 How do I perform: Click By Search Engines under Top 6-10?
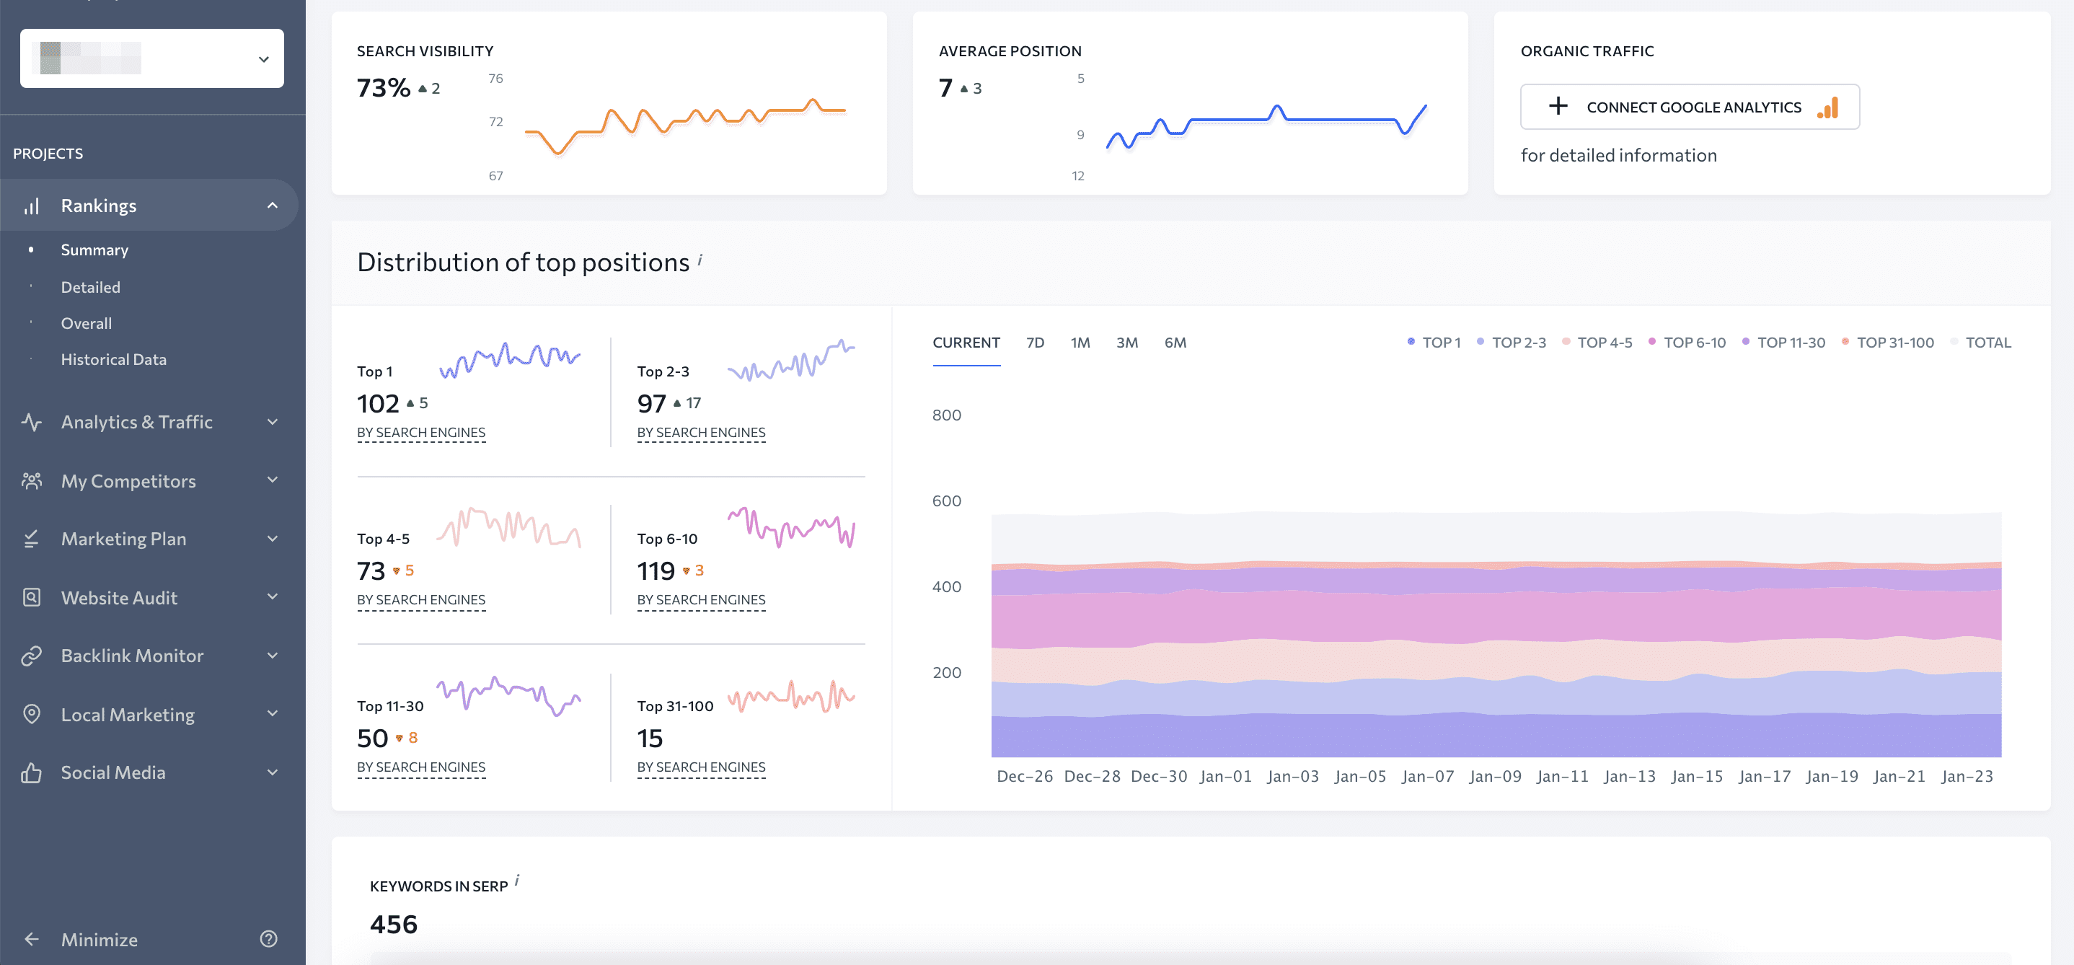tap(701, 601)
